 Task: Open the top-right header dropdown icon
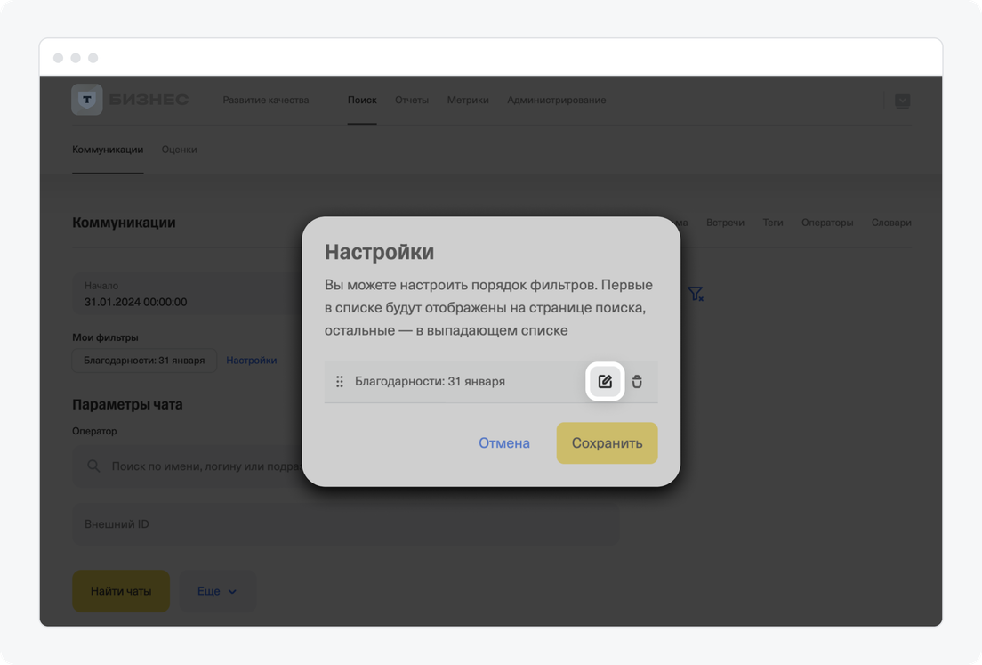click(902, 101)
